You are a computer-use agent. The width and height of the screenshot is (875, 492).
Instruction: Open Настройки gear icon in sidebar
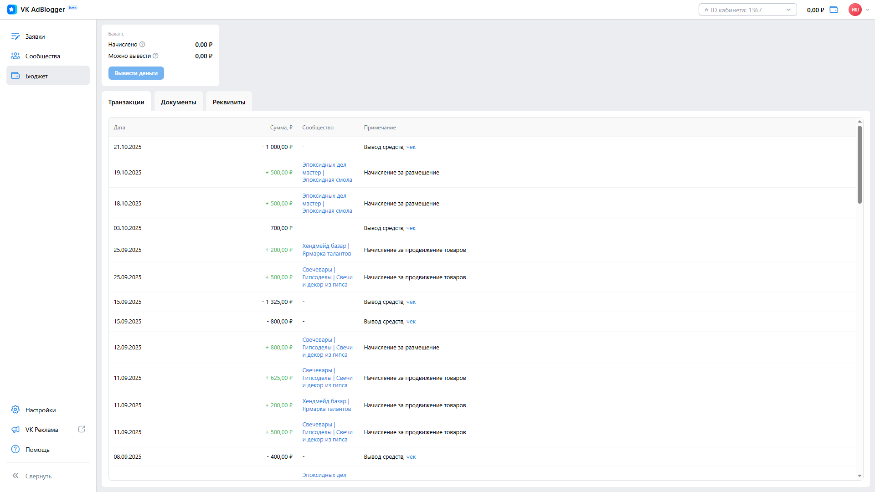click(15, 410)
